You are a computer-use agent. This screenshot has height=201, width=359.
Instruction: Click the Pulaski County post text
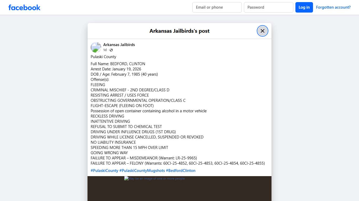click(x=103, y=57)
